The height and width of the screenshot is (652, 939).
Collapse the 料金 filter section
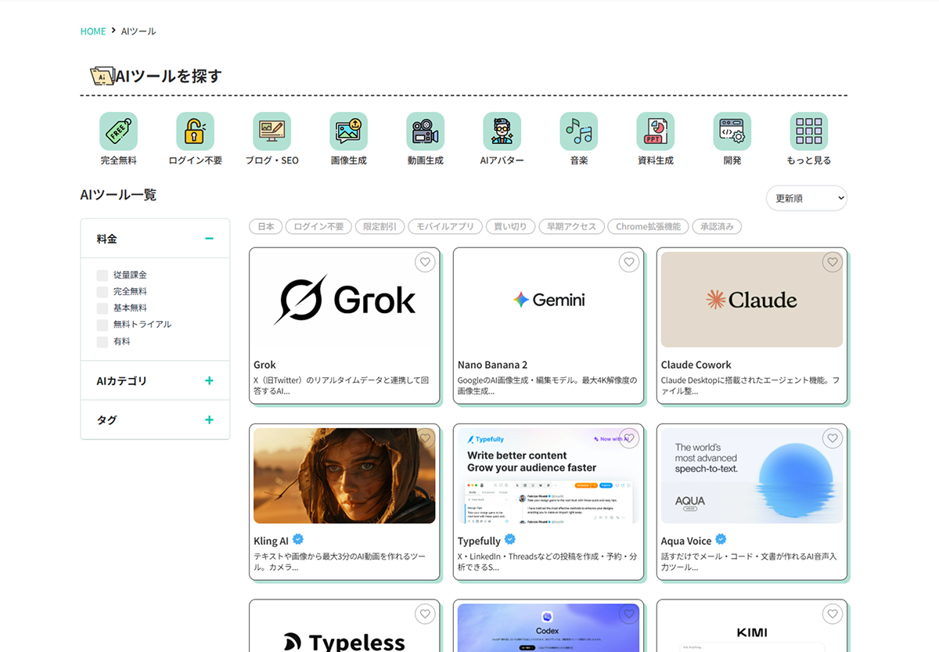(x=209, y=239)
